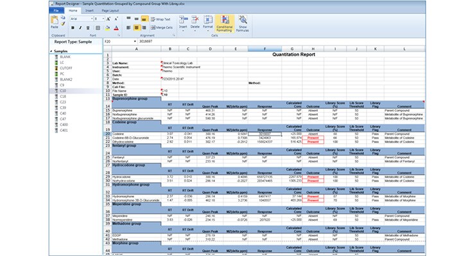Click the Paste icon in Clipboard group
Screen dimensions: 475x256
click(54, 22)
